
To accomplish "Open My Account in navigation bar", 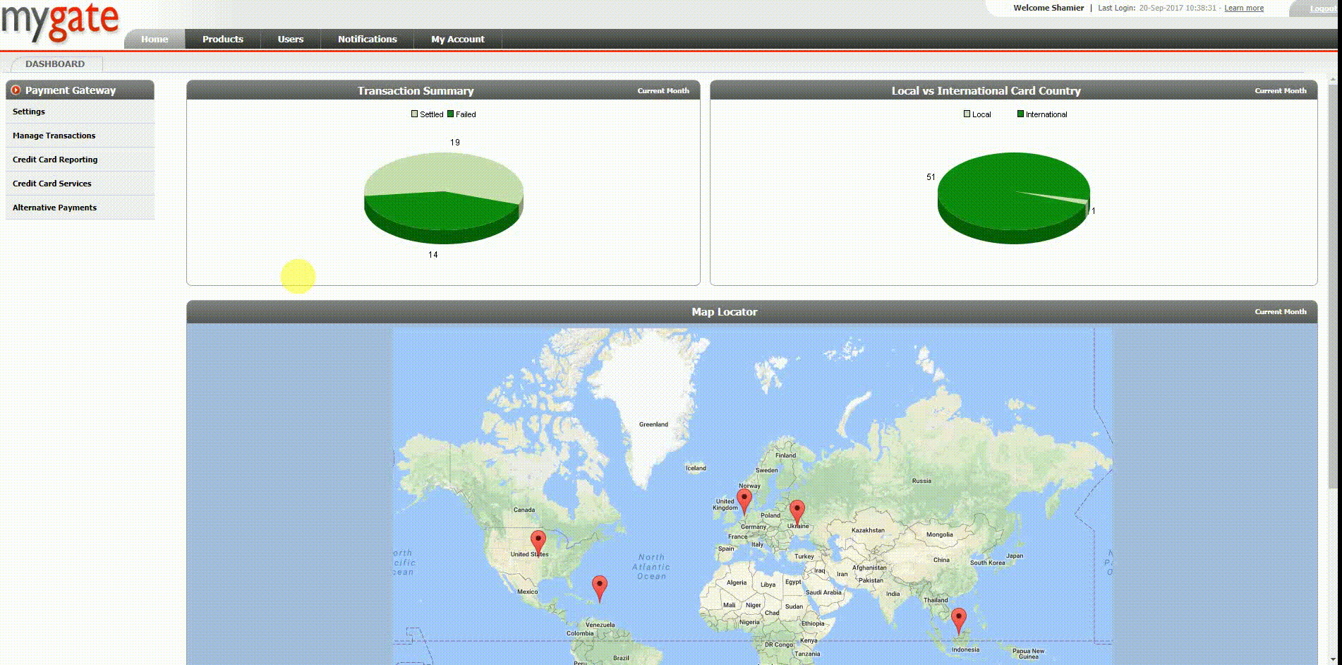I will click(x=457, y=40).
